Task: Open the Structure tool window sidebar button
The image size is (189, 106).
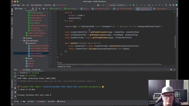Action: [x=12, y=84]
